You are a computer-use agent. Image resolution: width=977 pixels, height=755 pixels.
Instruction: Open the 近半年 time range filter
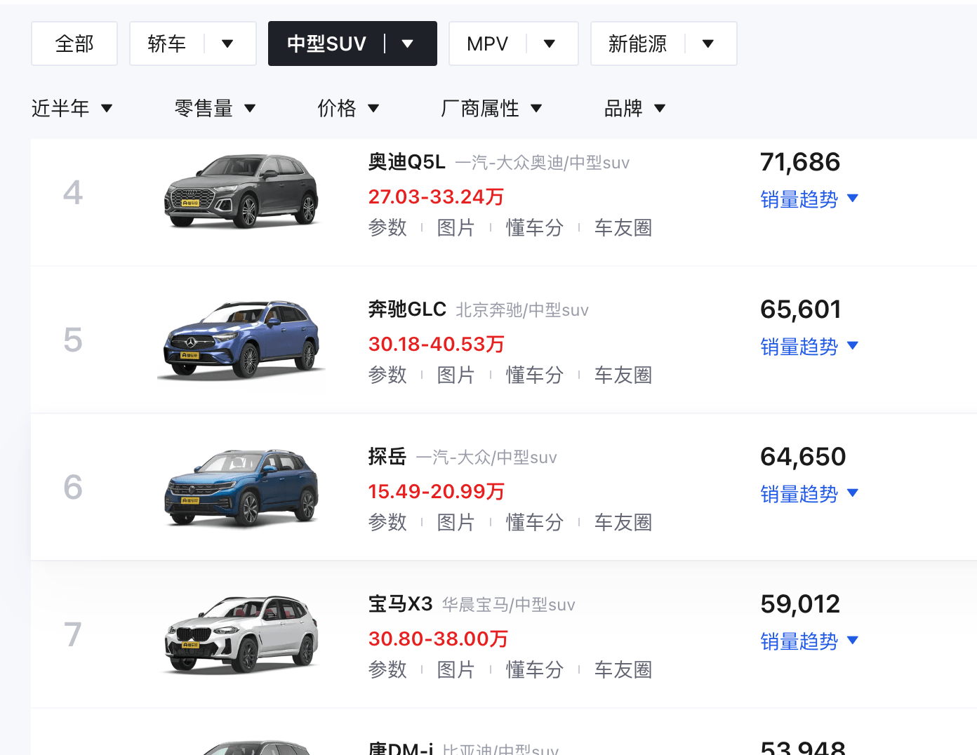click(x=72, y=108)
